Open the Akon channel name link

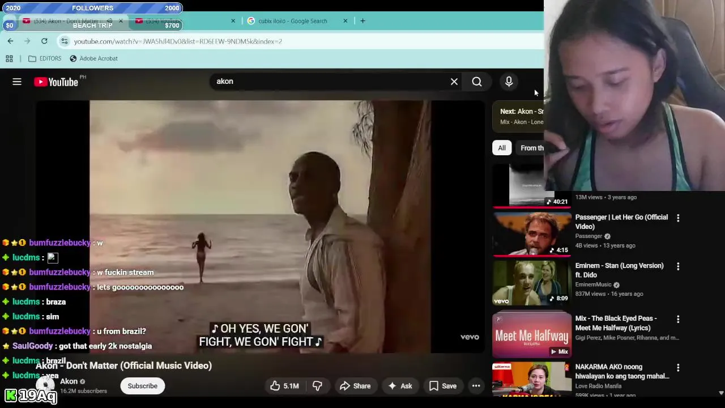pos(69,381)
